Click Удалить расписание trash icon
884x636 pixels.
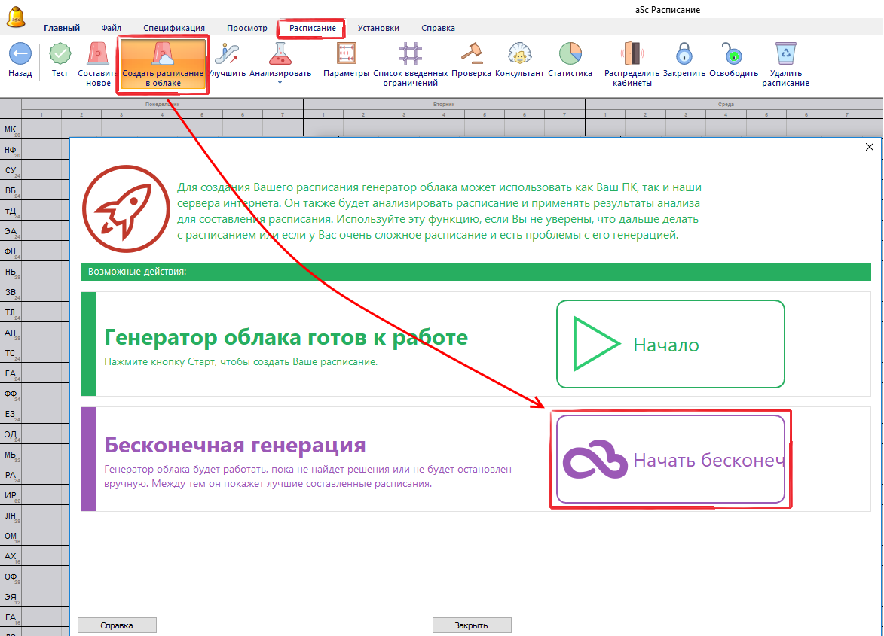click(x=785, y=55)
